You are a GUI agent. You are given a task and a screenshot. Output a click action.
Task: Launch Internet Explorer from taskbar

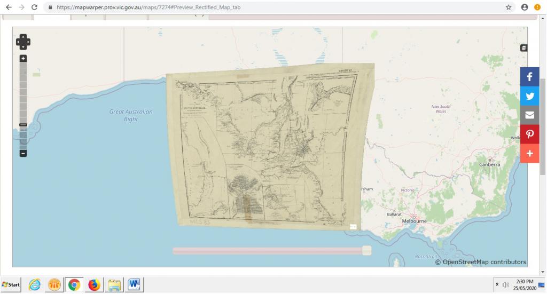tap(34, 284)
